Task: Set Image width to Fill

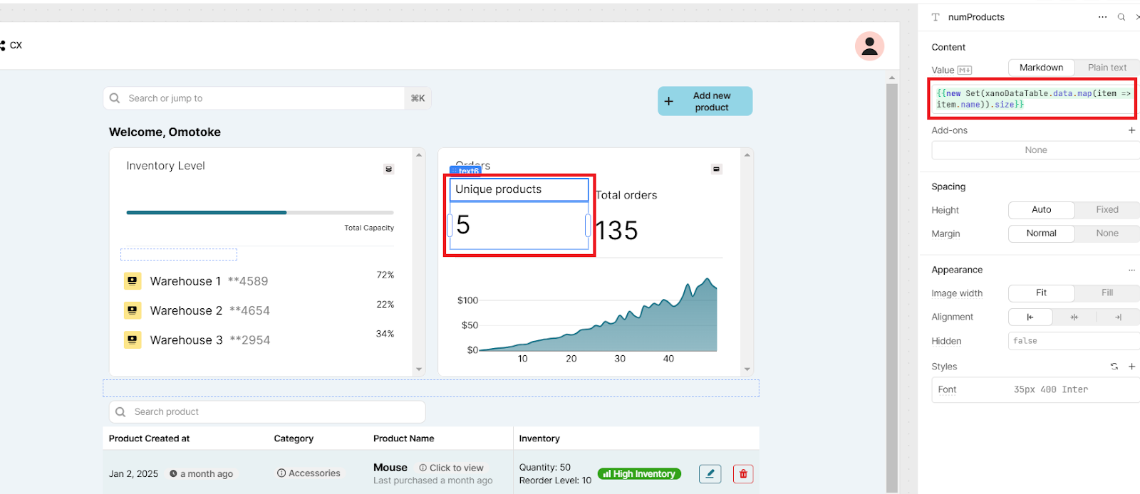Action: click(1107, 293)
